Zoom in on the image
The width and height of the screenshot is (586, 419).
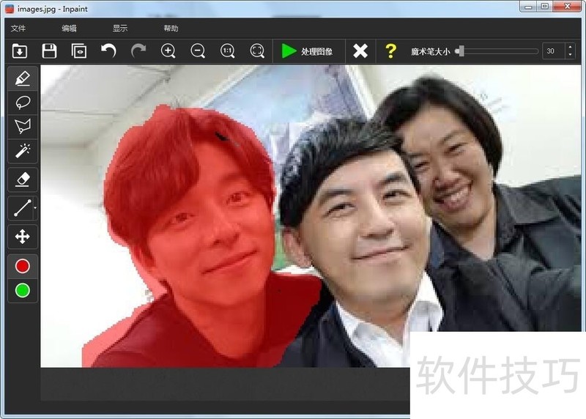point(168,51)
